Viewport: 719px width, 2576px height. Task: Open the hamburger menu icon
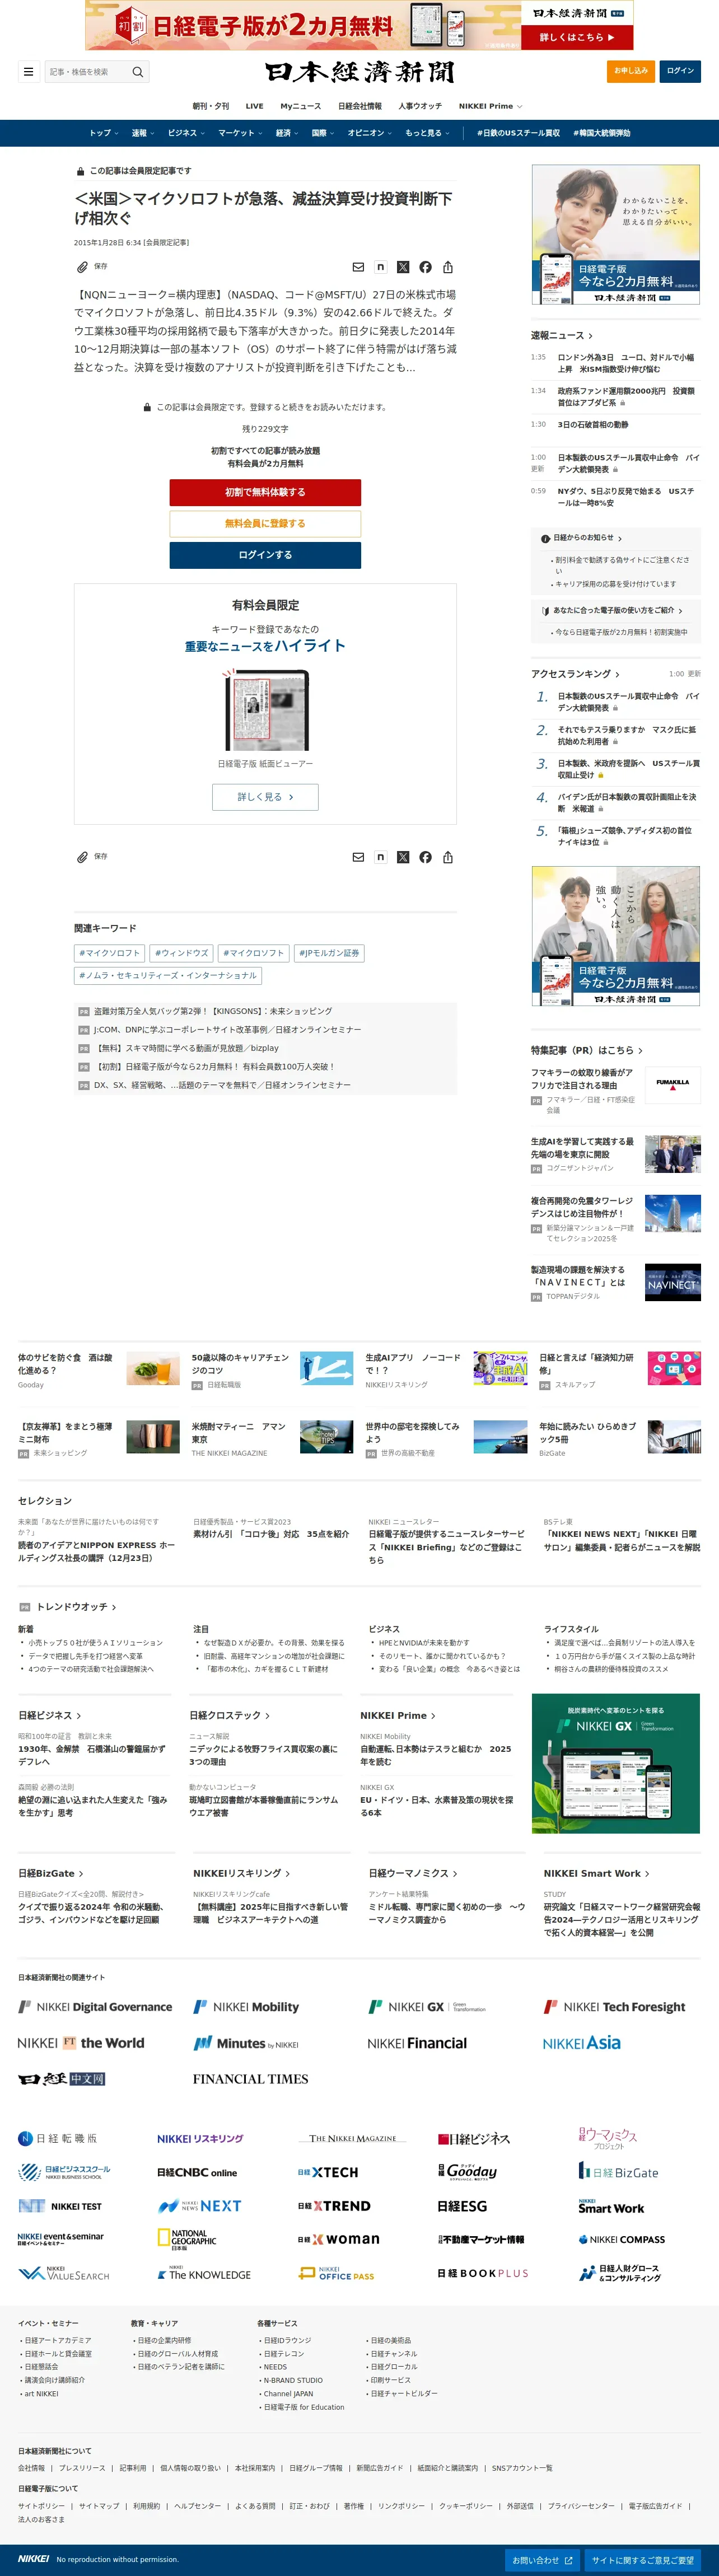[x=28, y=72]
